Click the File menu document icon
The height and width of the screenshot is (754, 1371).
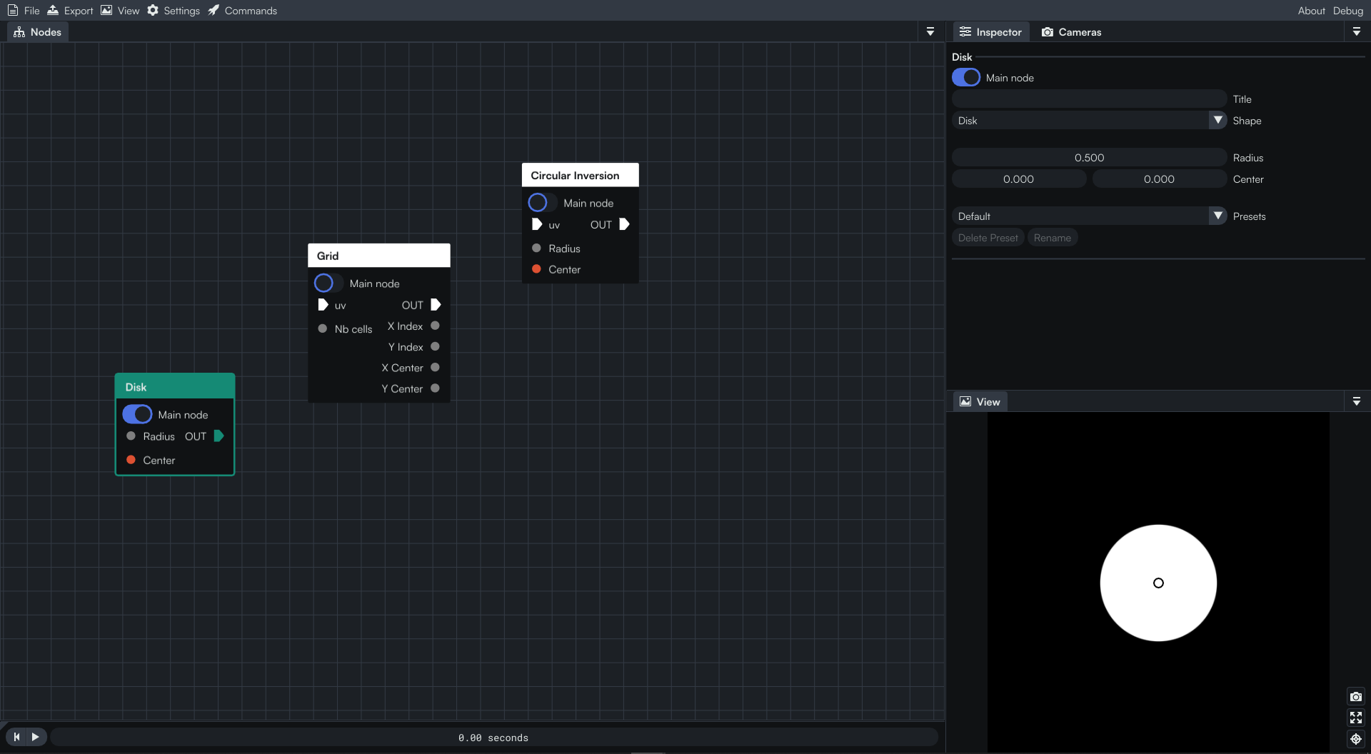(x=12, y=10)
